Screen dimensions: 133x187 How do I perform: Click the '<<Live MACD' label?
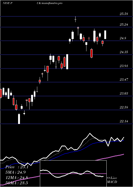(112, 180)
